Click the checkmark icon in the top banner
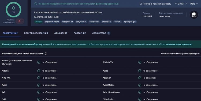The height and width of the screenshot is (101, 201). 36,4
